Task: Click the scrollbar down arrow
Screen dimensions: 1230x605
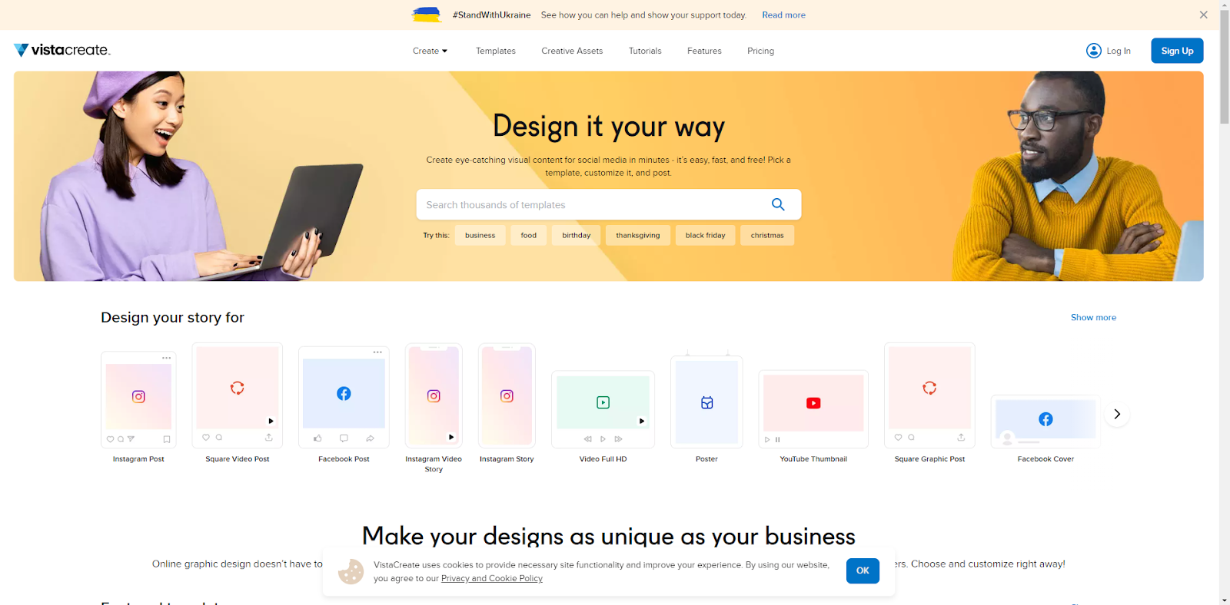Action: [1224, 600]
